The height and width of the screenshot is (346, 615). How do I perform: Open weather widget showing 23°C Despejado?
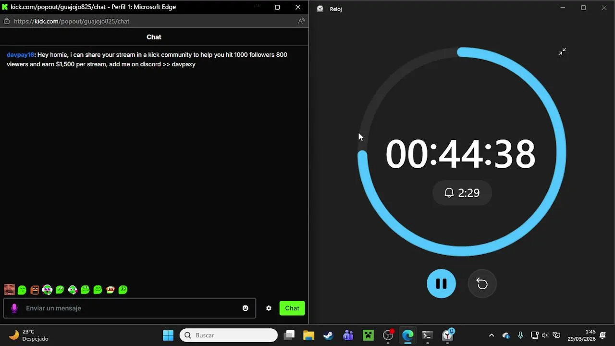tap(29, 335)
